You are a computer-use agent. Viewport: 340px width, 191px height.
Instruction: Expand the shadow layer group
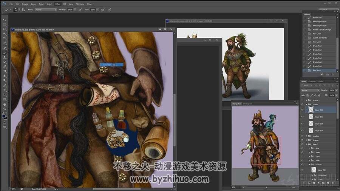pos(306,136)
